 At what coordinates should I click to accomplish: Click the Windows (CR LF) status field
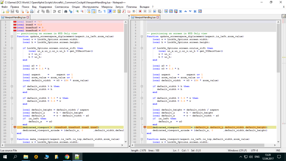[238, 150]
